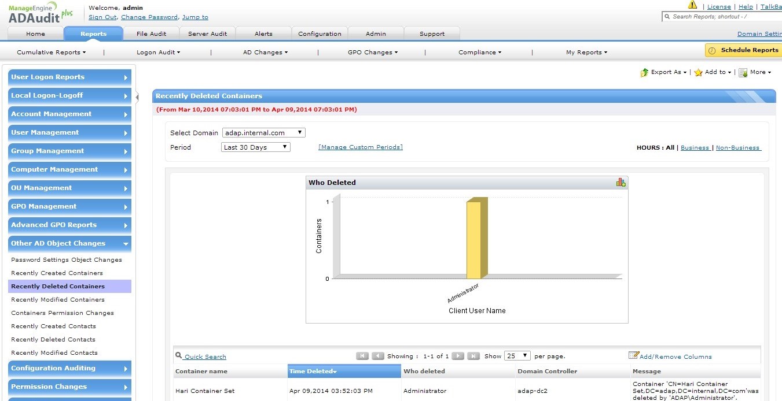Image resolution: width=782 pixels, height=401 pixels.
Task: Click the Change Password link
Action: click(149, 17)
